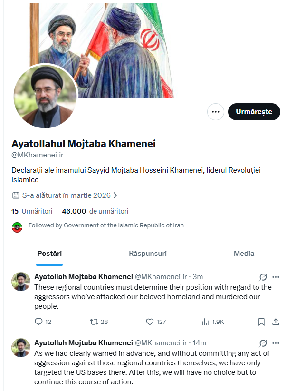Image resolution: width=296 pixels, height=391 pixels.
Task: Open the three-dot menu on first post
Action: point(276,277)
